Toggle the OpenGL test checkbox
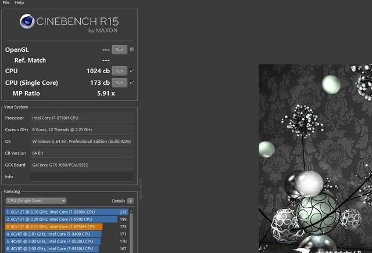Image resolution: width=372 pixels, height=253 pixels. click(x=132, y=49)
